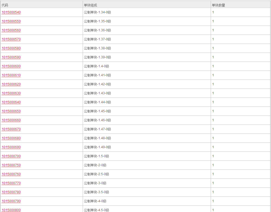Viewport: 271px width, 212px height.
Task: Open the 1015000790 link
Action: 11,201
